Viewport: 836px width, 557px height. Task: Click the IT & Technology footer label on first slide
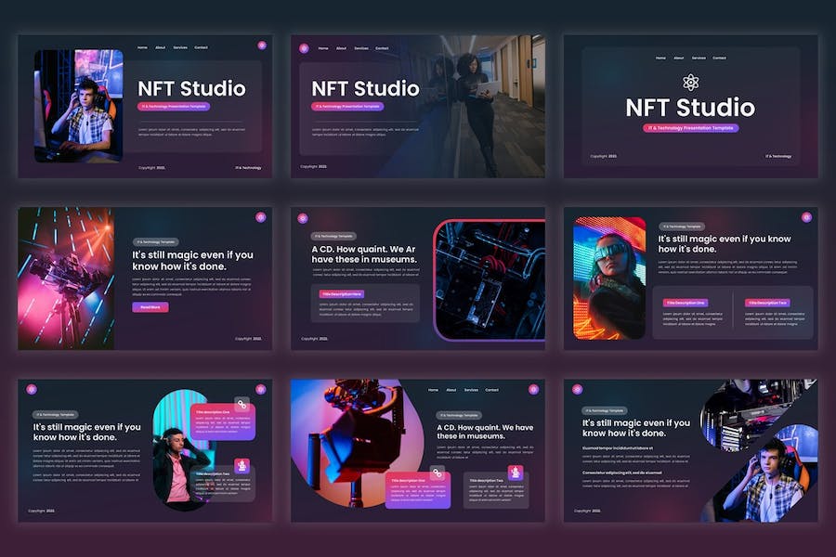coord(248,168)
